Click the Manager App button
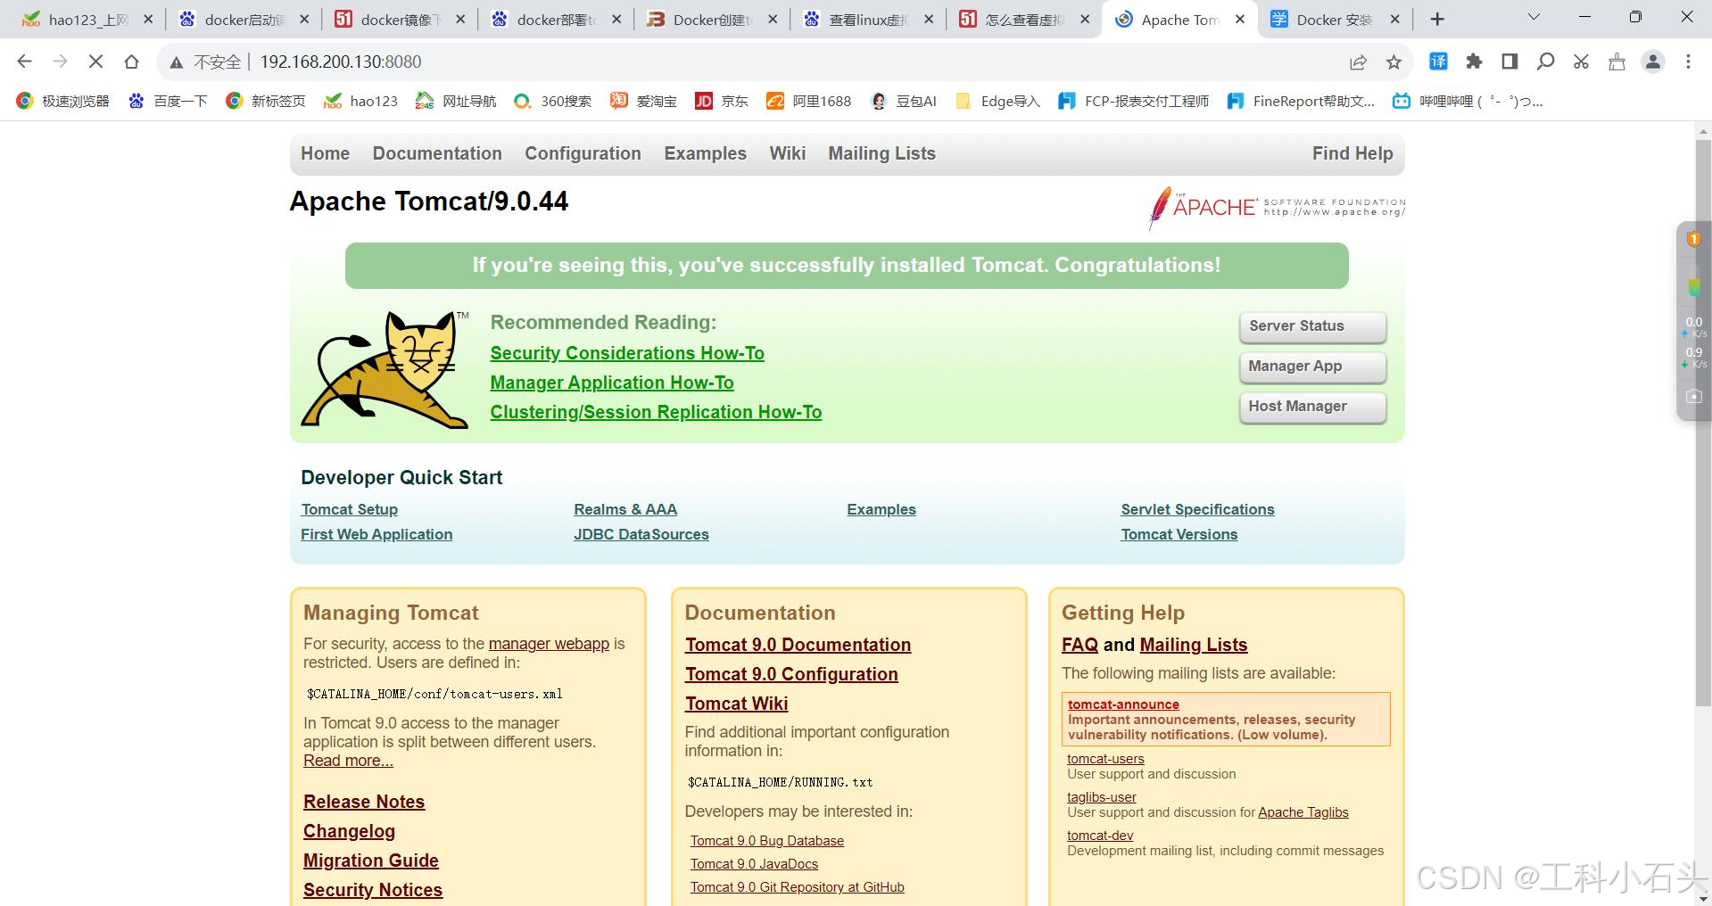The image size is (1712, 906). pos(1312,367)
